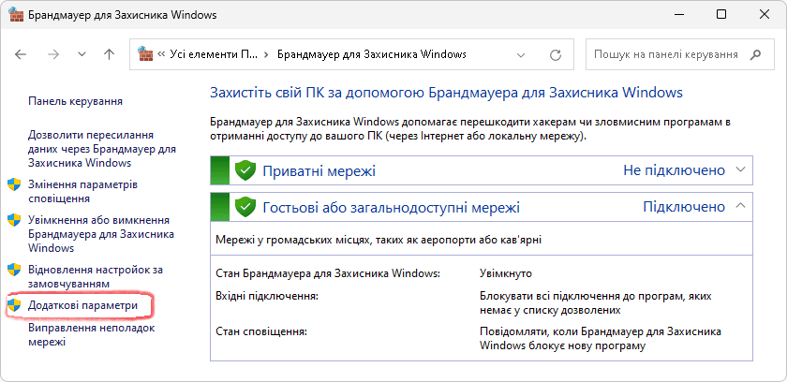Click title bar firewall app icon
Image resolution: width=787 pixels, height=382 pixels.
16,15
